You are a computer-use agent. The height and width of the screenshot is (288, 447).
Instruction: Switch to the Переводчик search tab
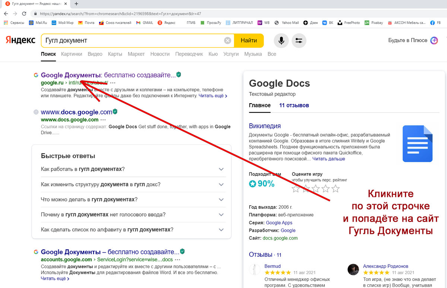[x=189, y=54]
